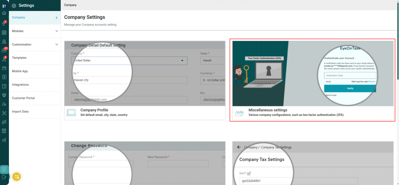Open the Company Tax Settings card preview

(x=313, y=163)
